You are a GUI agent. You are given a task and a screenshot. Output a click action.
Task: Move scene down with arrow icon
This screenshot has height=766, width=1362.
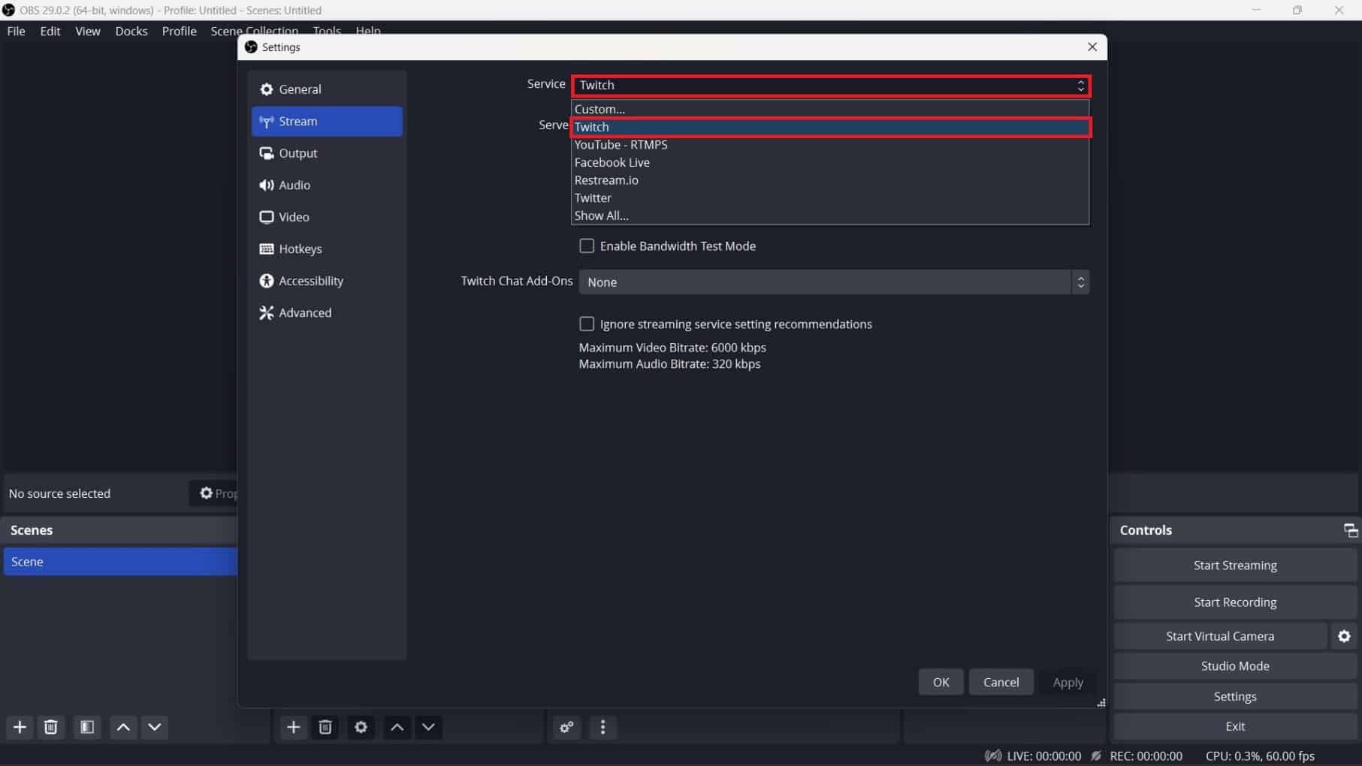[155, 727]
